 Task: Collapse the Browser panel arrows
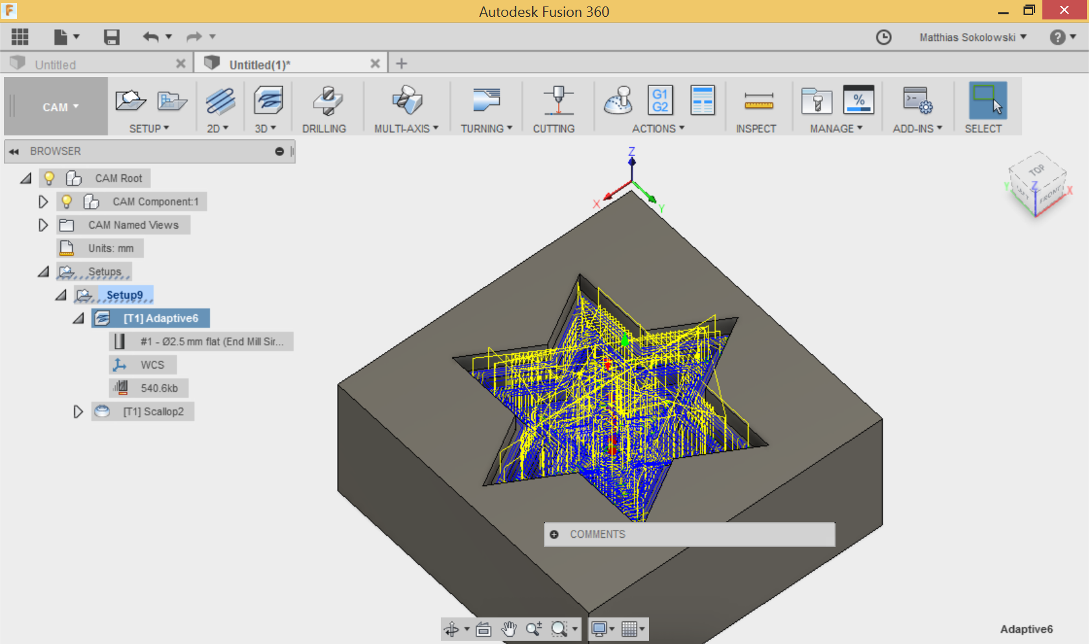coord(14,152)
